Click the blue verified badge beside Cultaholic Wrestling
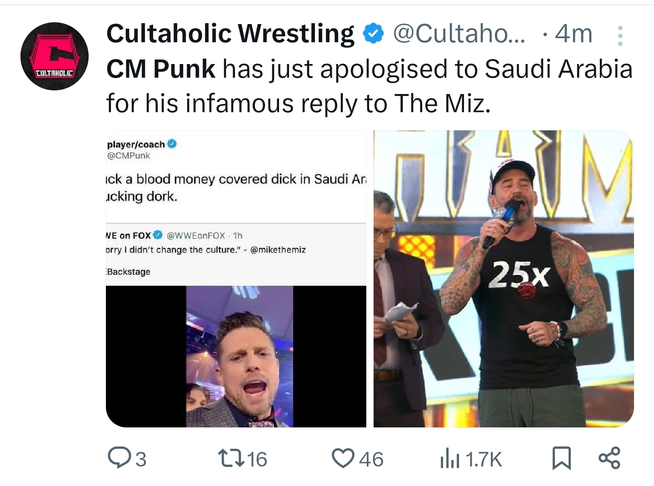 (373, 34)
